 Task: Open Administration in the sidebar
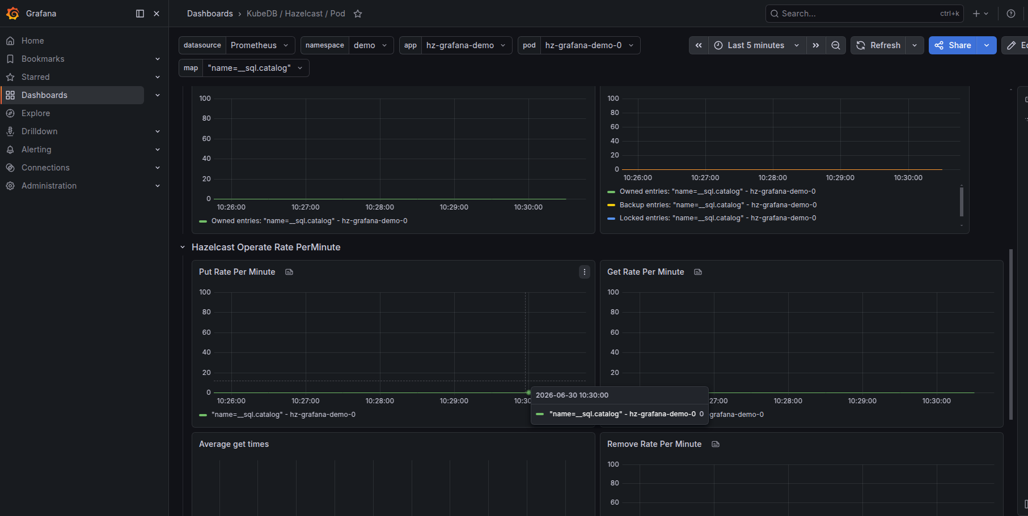click(x=49, y=186)
